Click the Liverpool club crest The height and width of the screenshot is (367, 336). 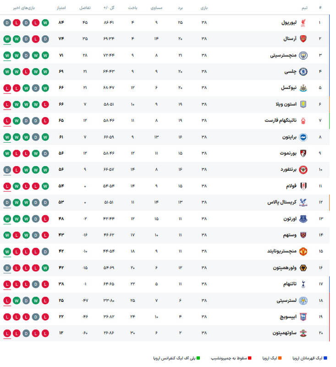(x=303, y=22)
